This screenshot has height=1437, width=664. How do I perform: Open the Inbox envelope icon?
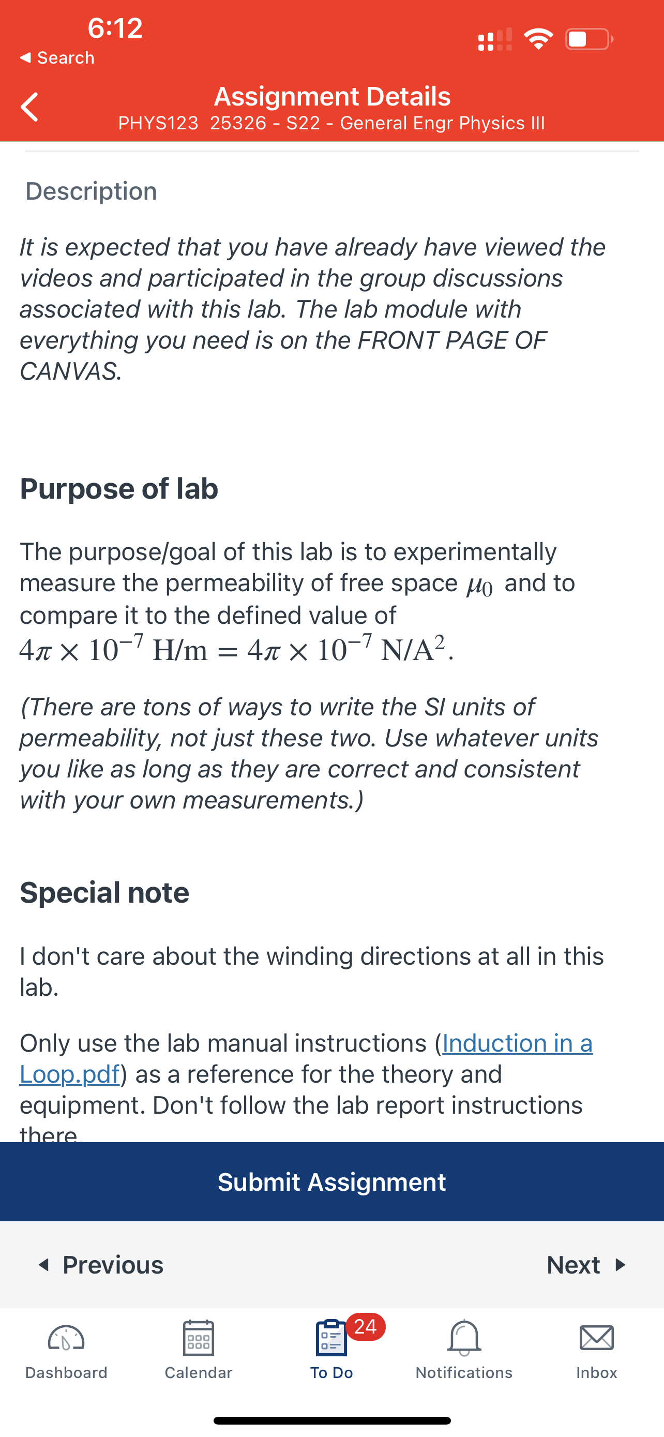597,1338
